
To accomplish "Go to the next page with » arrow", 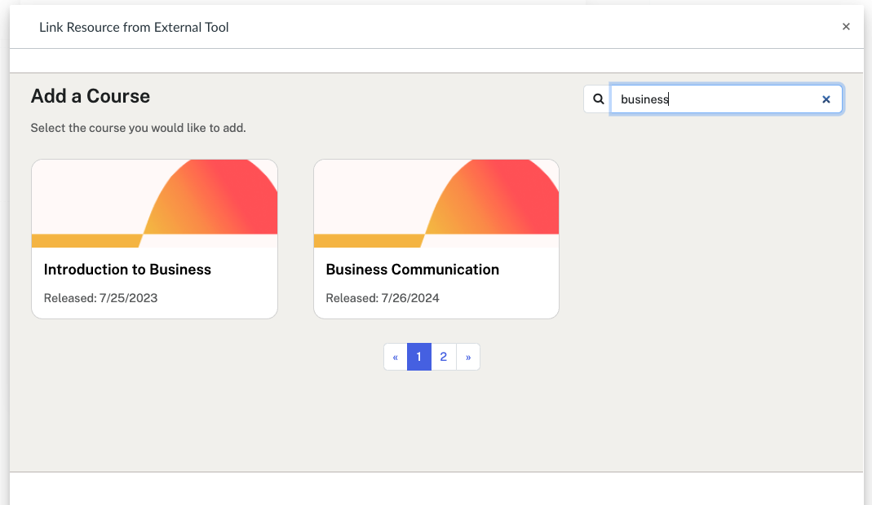I will point(468,357).
